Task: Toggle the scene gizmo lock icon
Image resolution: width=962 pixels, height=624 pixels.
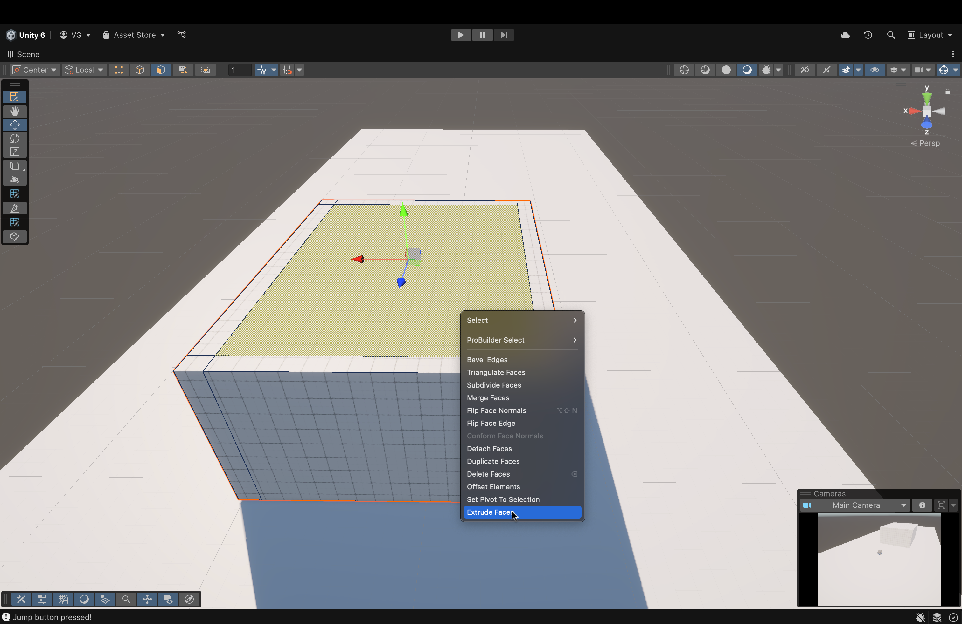Action: coord(947,92)
